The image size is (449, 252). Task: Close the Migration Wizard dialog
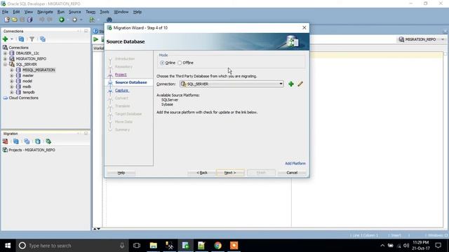[x=304, y=28]
